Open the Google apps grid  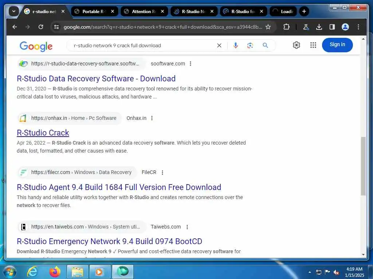(313, 45)
